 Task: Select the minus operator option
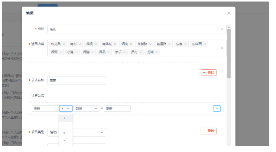66,126
